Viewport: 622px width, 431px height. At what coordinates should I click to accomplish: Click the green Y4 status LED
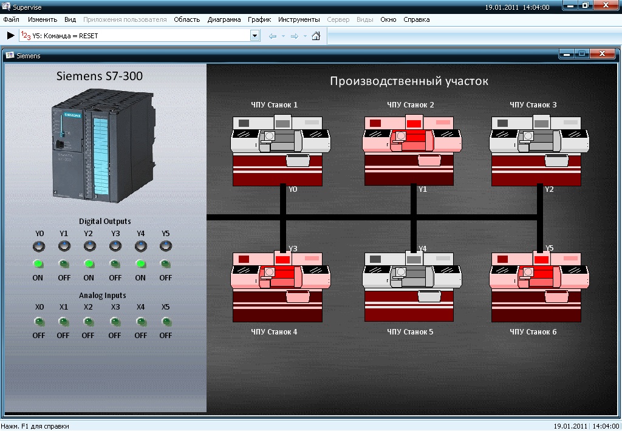[140, 263]
